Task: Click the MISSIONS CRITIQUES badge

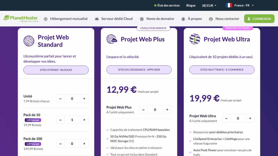Action: (238, 28)
